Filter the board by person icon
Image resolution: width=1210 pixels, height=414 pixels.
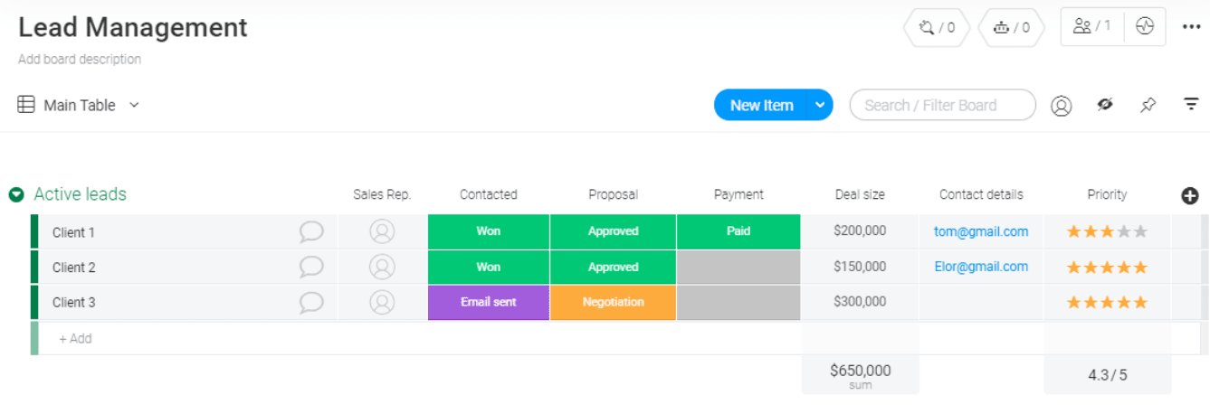coord(1061,106)
